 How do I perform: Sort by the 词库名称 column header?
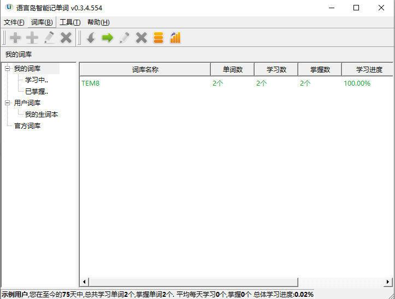coord(145,69)
